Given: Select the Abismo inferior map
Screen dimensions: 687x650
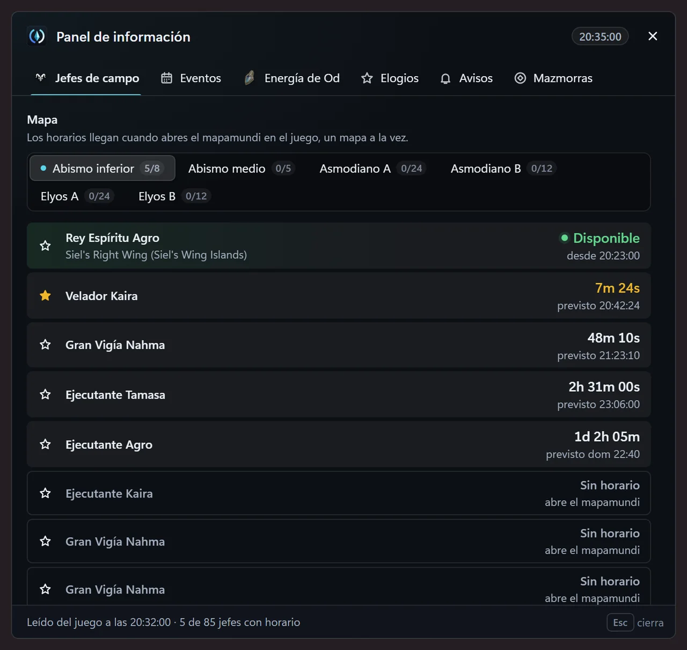Looking at the screenshot, I should [x=102, y=169].
